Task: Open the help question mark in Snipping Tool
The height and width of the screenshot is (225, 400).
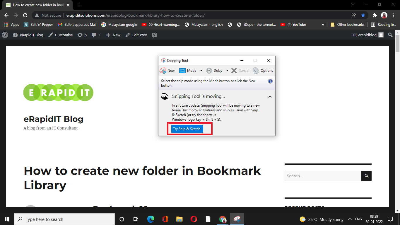Action: pos(270,81)
